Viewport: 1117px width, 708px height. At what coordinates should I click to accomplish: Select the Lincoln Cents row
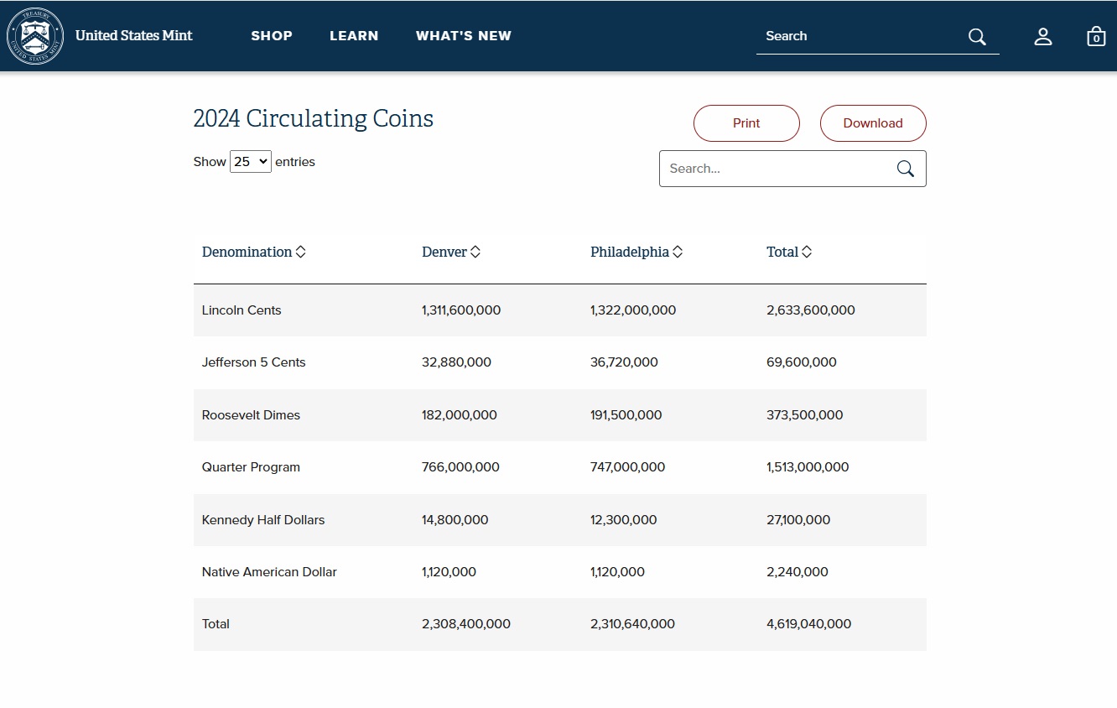[x=560, y=310]
